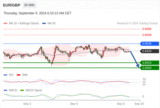Click the EUR/GBP pair title
Image resolution: width=160 pixels, height=108 pixels.
coord(12,5)
